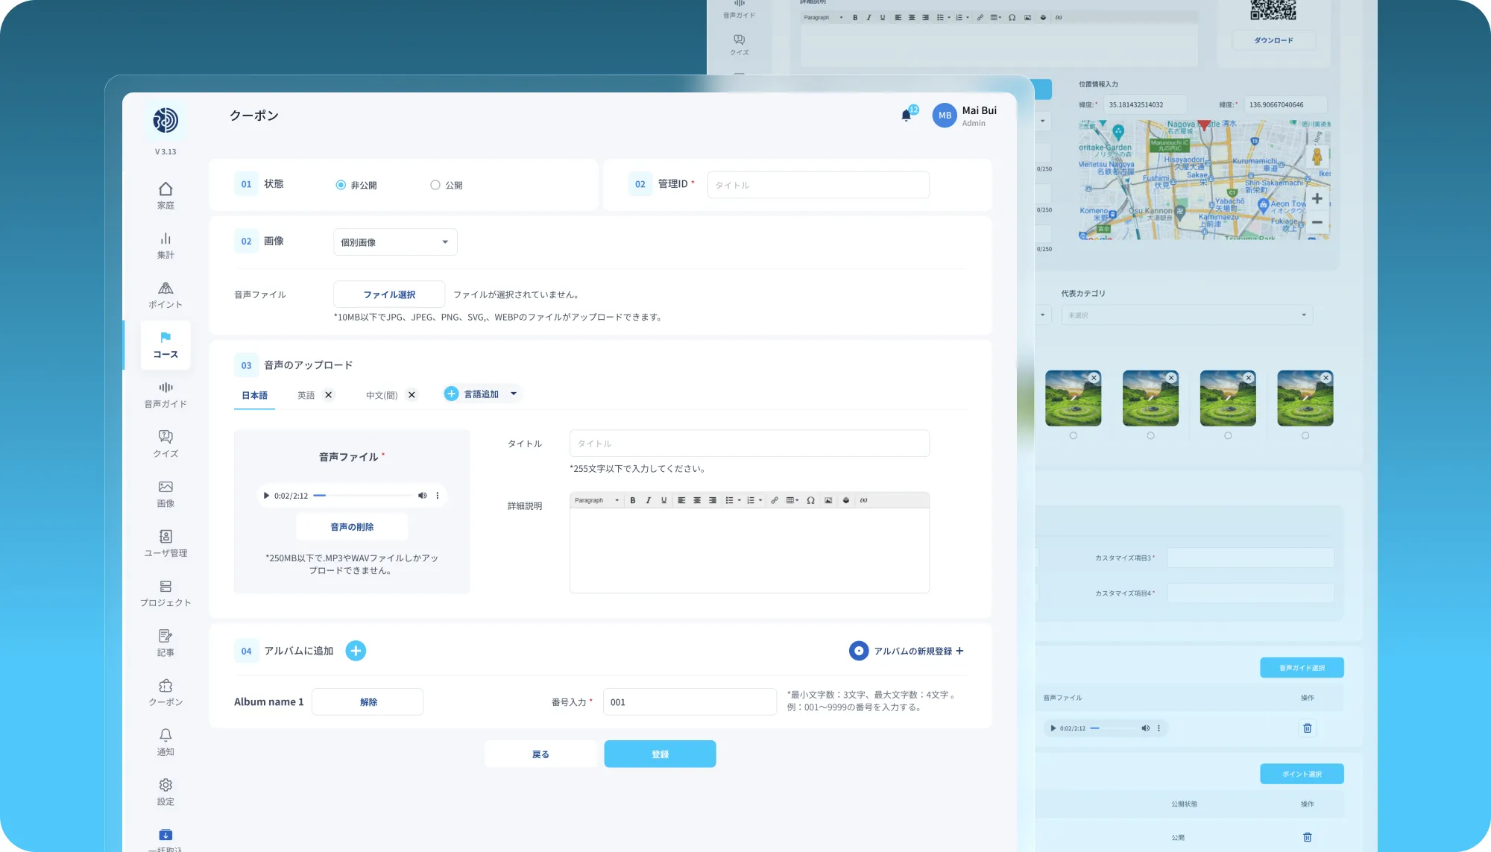Select the 非公開 radio button
This screenshot has height=852, width=1491.
[341, 185]
